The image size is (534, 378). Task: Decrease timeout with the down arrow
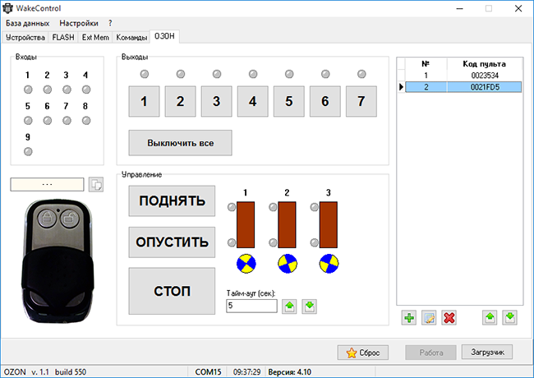(x=309, y=307)
